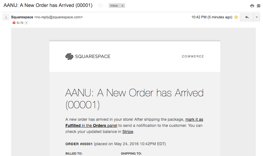Click the sender profile avatar
Image resolution: width=263 pixels, height=156 pixels.
coord(6,17)
